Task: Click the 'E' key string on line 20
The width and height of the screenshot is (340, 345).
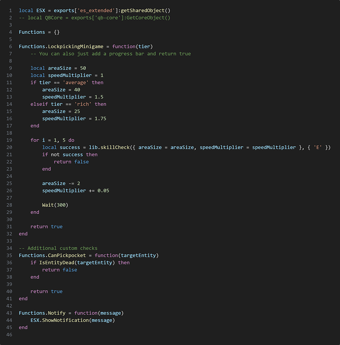Action: (x=317, y=147)
